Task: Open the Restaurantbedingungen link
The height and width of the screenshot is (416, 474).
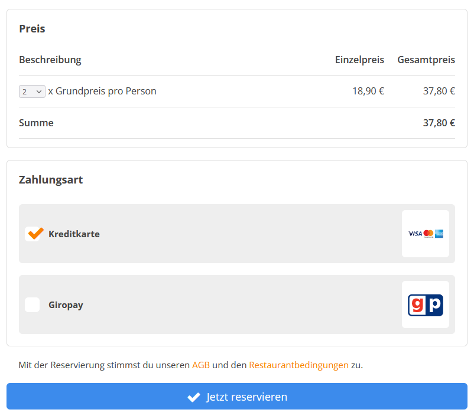Action: pos(298,365)
